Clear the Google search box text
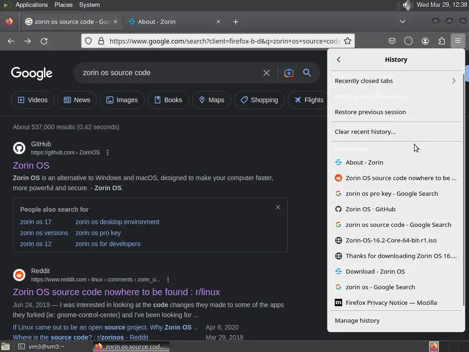Screen dimensions: 469x352 tap(266, 73)
